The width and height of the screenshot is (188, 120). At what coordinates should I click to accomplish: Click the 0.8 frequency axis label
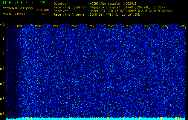[x=2, y=84]
